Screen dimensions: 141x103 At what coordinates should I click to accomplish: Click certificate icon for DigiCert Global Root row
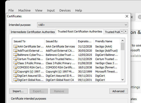pos(15,80)
